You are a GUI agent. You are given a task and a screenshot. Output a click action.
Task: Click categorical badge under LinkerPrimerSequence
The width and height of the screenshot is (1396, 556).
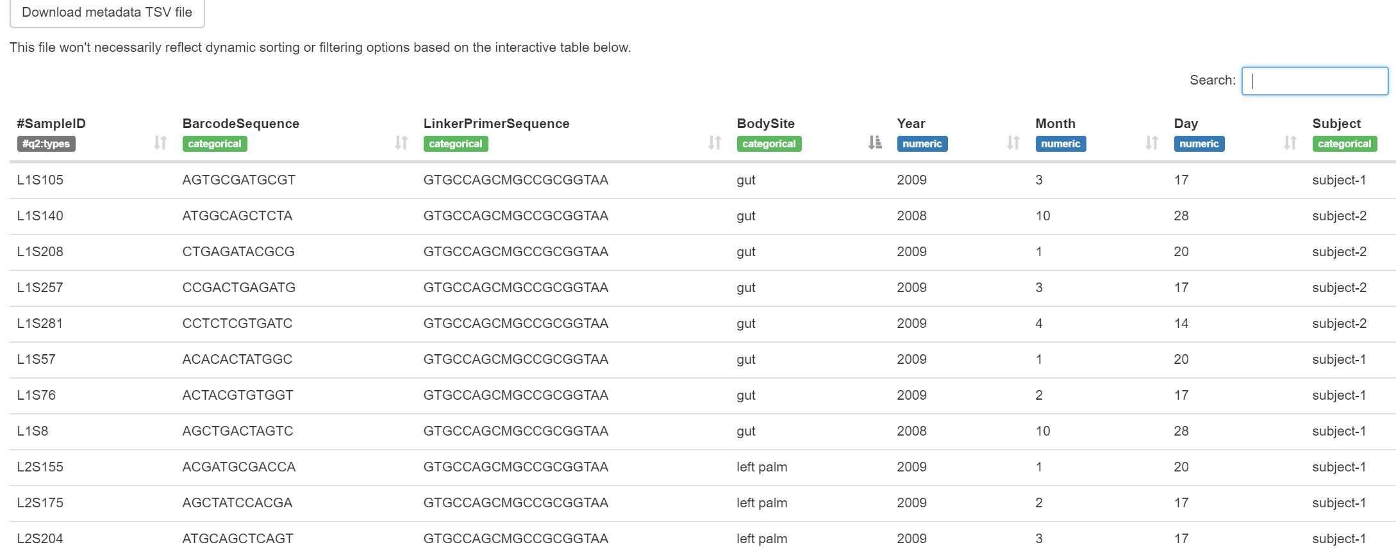(456, 144)
